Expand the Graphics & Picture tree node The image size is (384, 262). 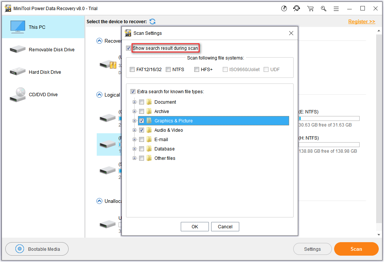[x=134, y=121]
